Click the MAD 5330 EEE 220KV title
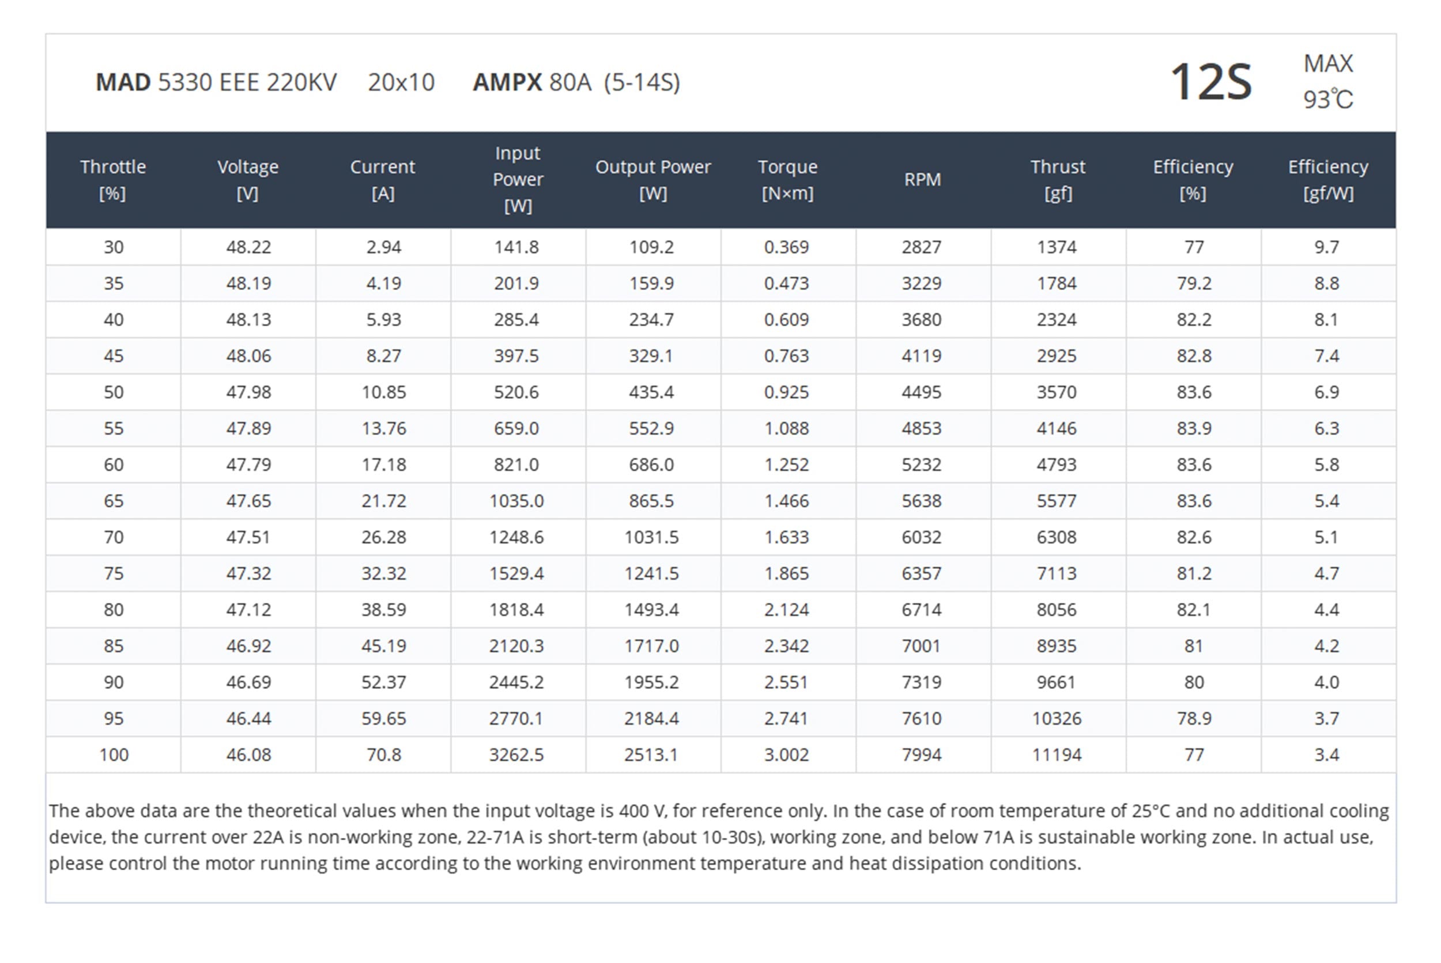 [216, 82]
